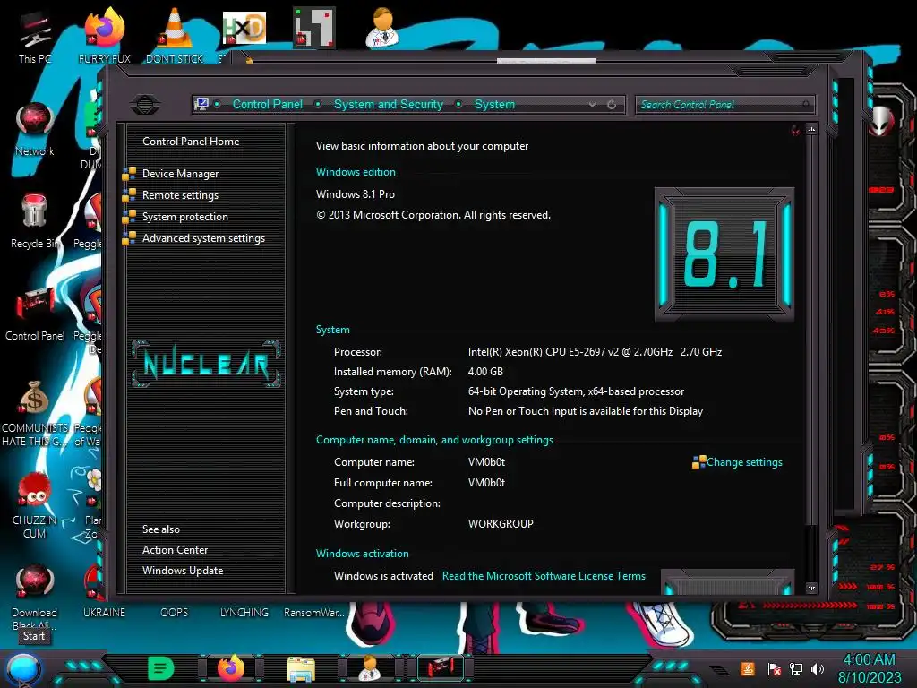Click the volume speaker tray icon
This screenshot has width=917, height=688.
tap(818, 668)
